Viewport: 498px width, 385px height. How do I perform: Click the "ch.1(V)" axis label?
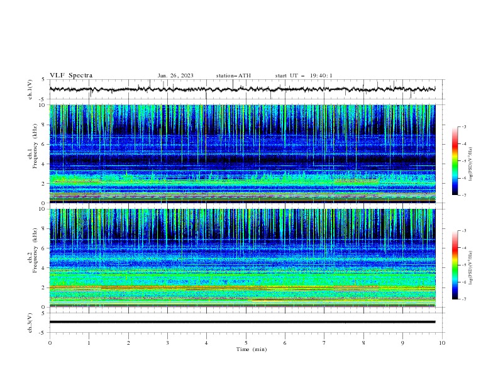click(30, 89)
